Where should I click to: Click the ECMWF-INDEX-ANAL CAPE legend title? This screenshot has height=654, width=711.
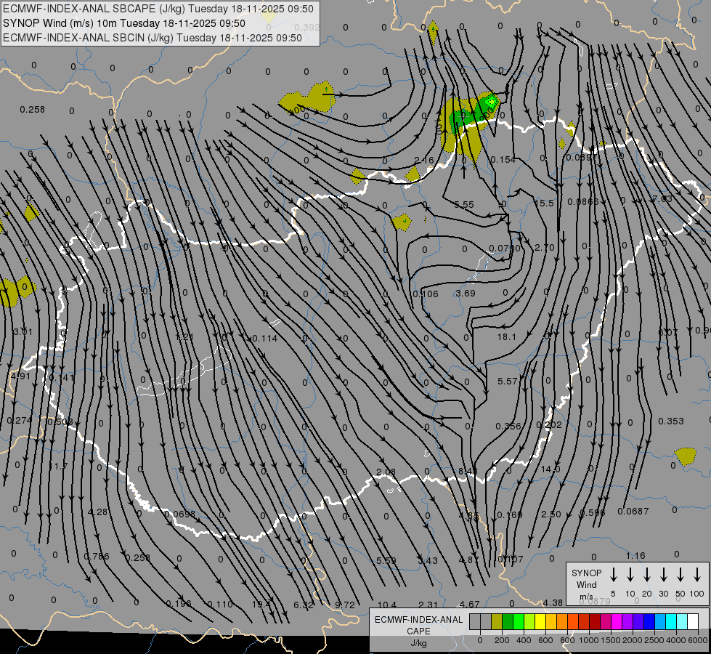[x=418, y=626]
